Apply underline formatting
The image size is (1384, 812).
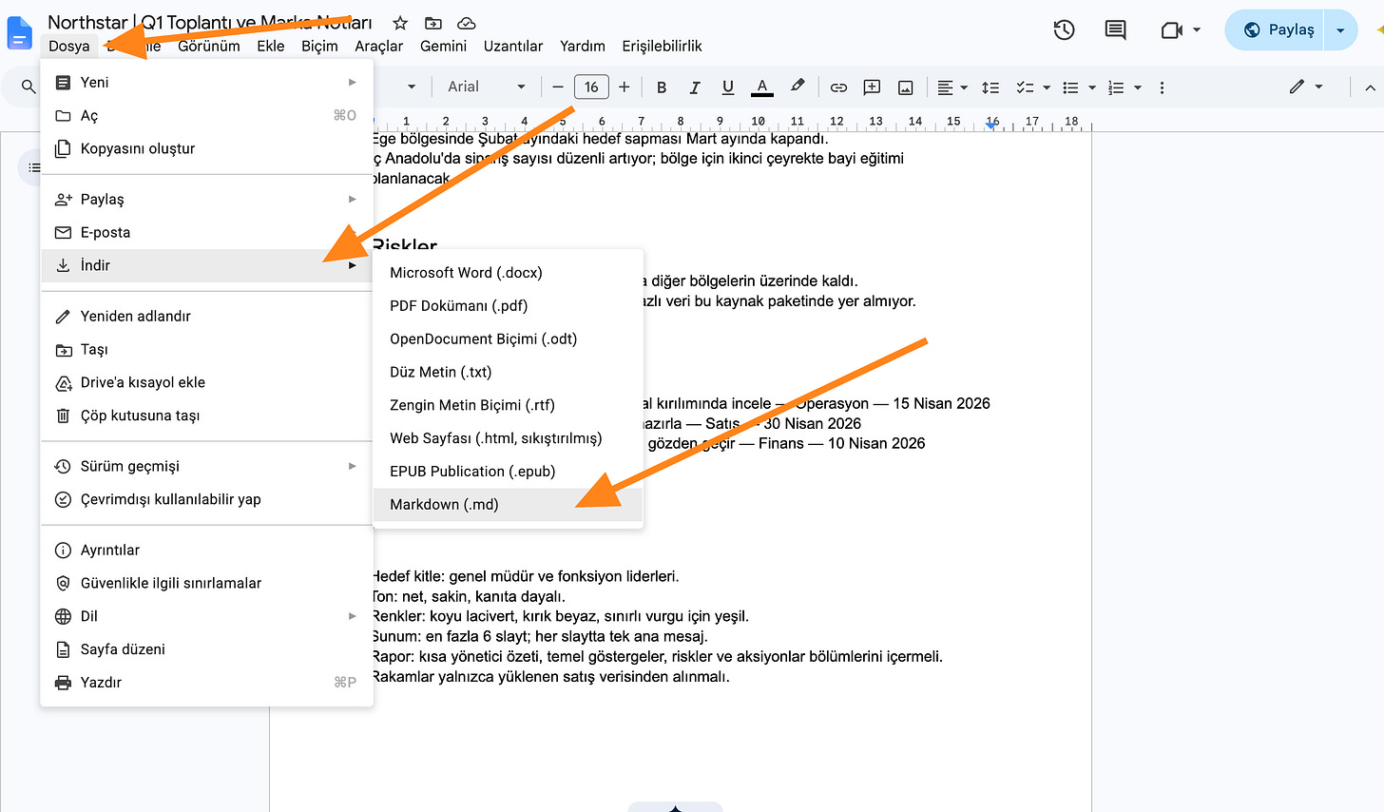(728, 87)
